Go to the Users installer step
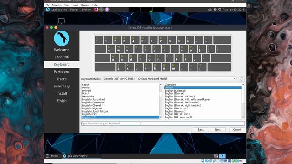 62,79
